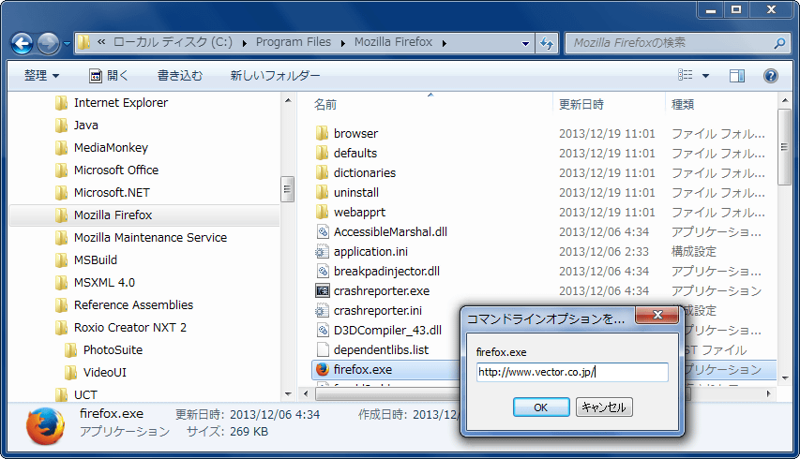Open the recent locations dropdown beside navigation arrows

[67, 44]
